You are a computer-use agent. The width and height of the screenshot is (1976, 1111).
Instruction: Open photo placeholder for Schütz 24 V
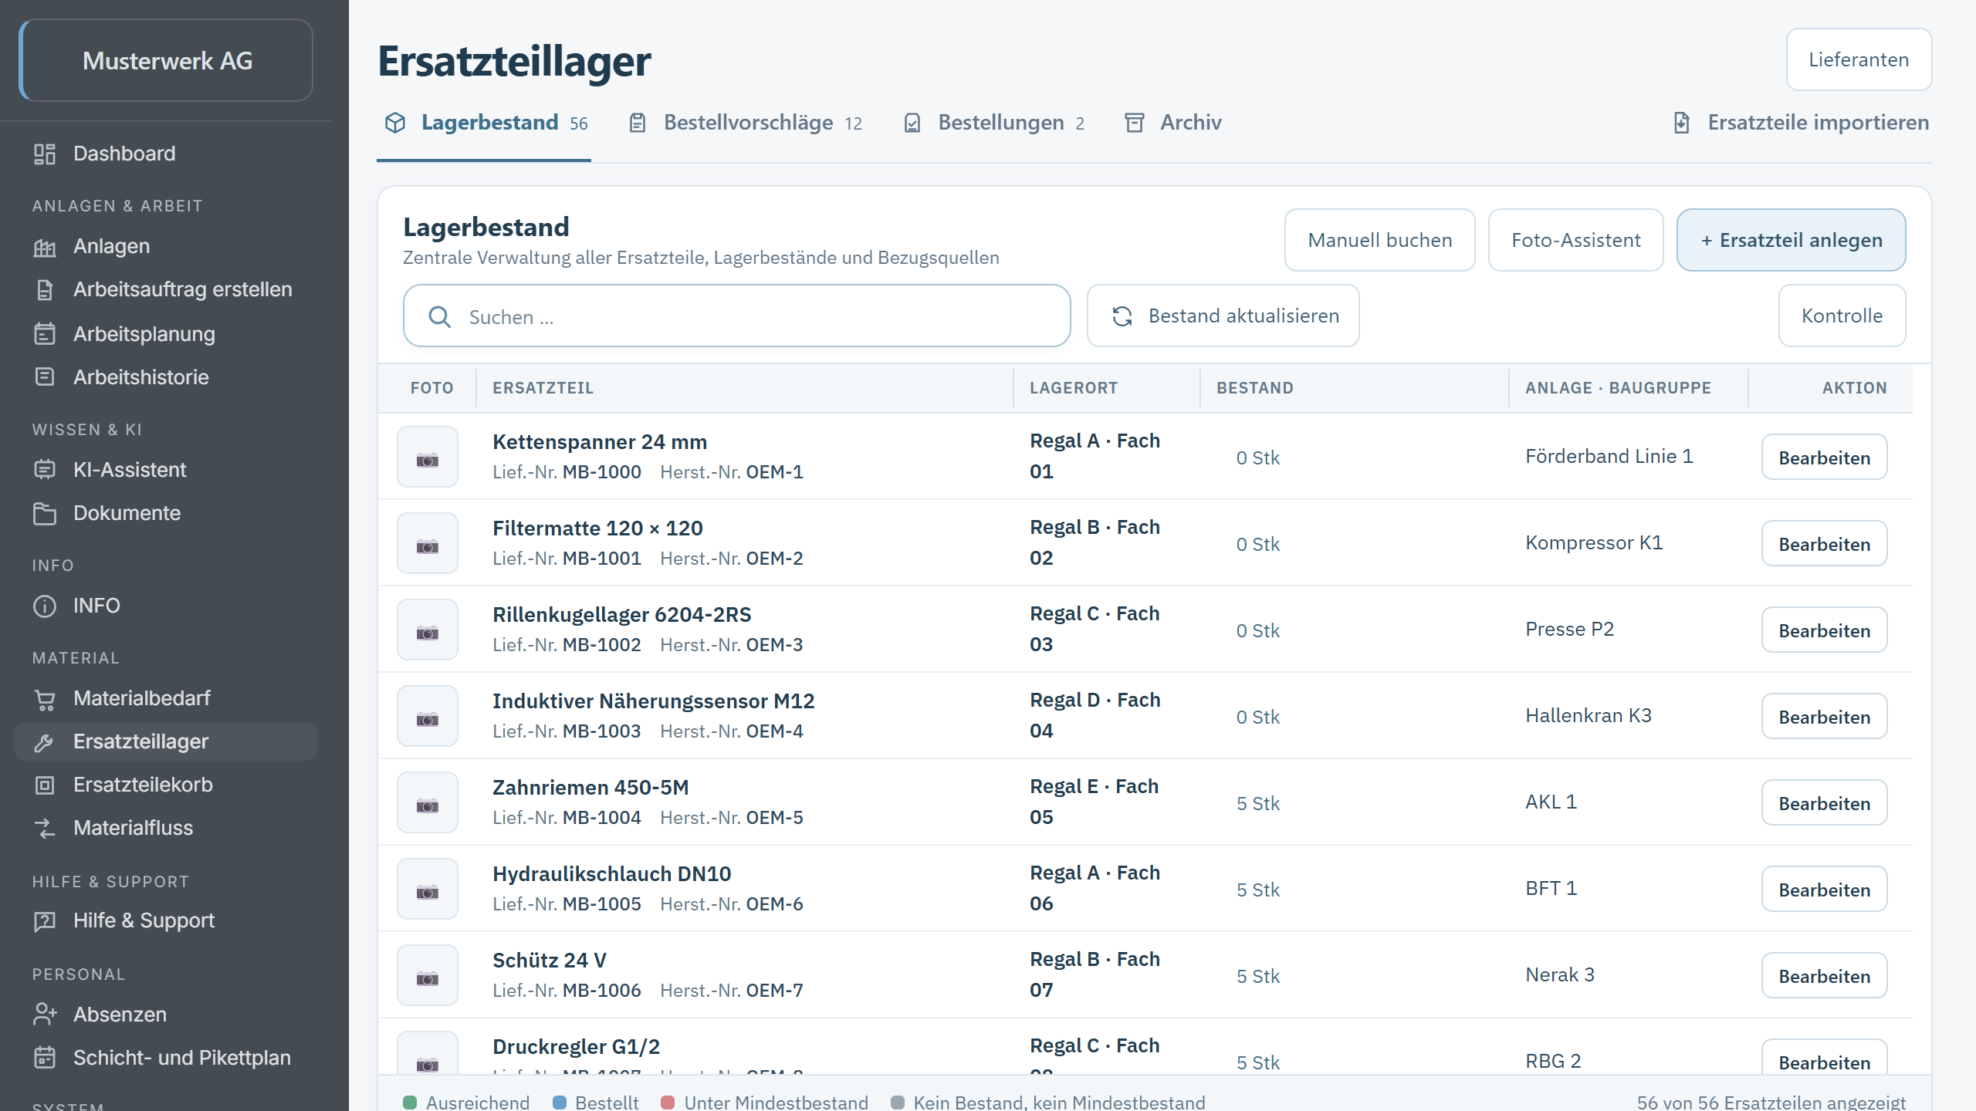point(428,976)
